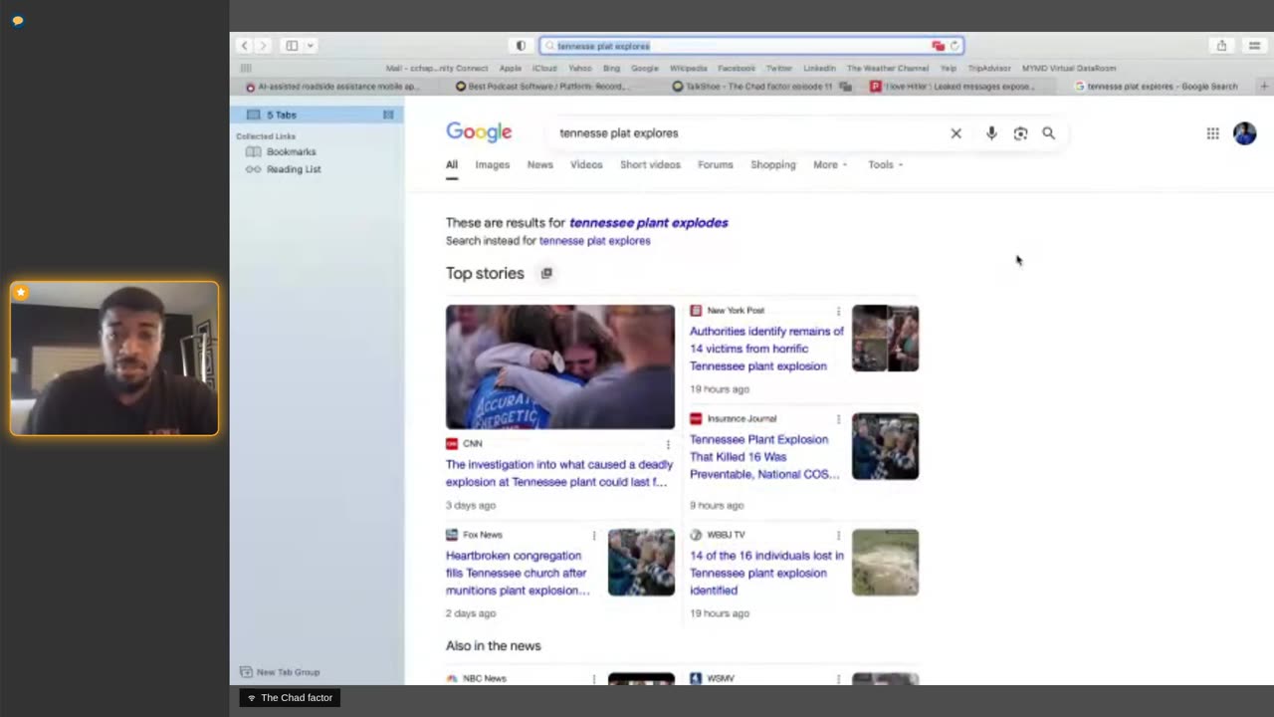Search instead for tennesse plat explores
1274x717 pixels.
point(594,241)
